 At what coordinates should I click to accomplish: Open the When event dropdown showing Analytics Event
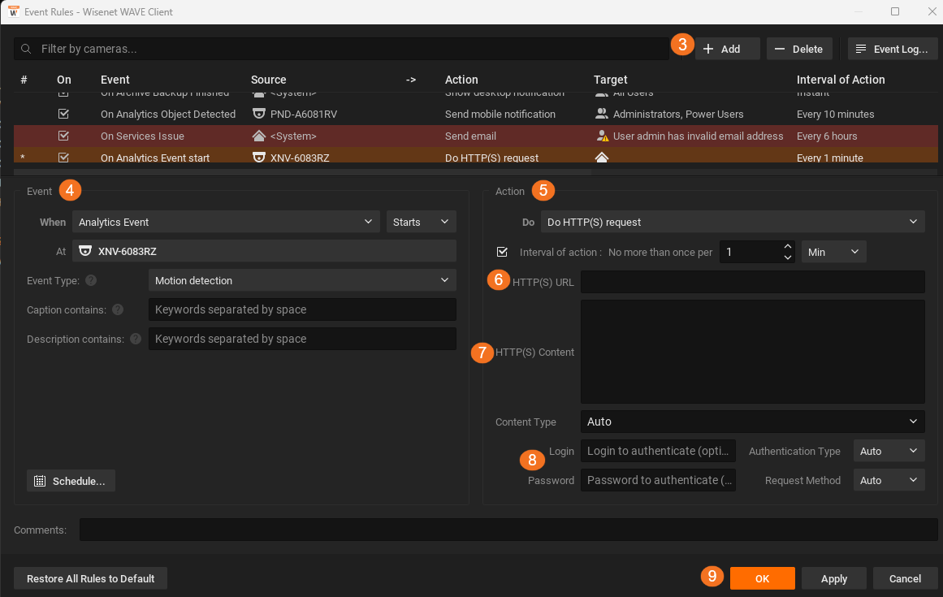[226, 222]
